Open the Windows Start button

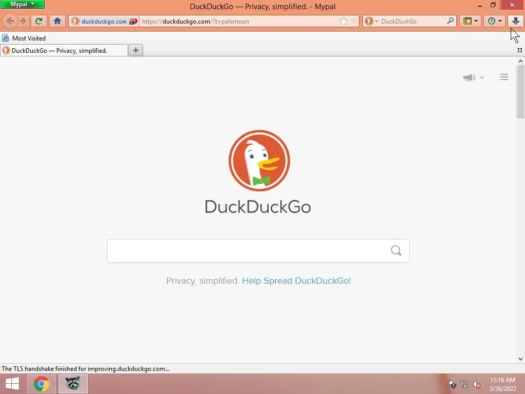click(12, 384)
